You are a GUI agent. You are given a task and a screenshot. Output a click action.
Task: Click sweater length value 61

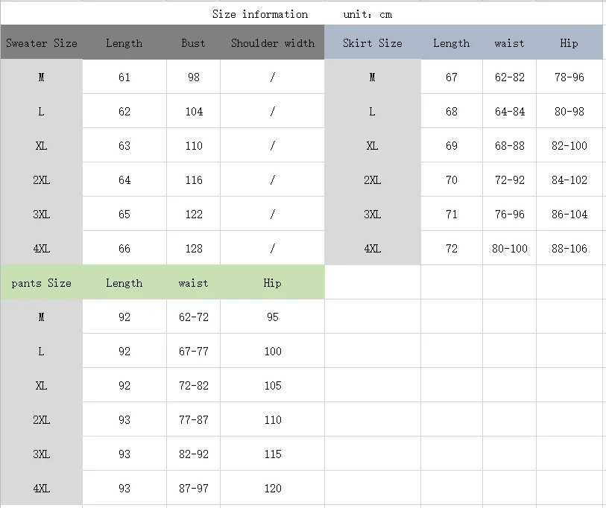(124, 77)
